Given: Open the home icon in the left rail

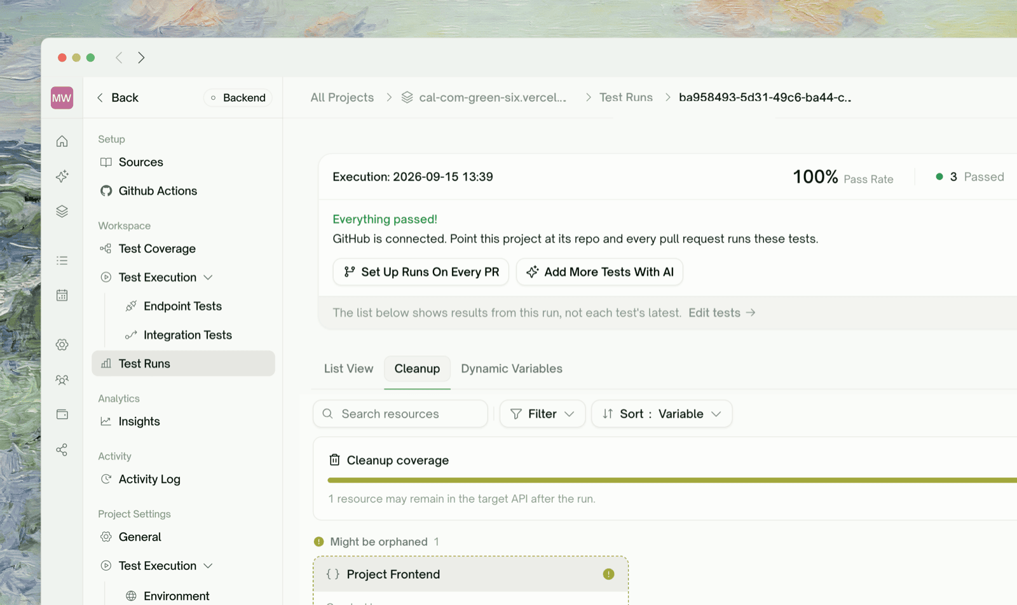Looking at the screenshot, I should [62, 141].
